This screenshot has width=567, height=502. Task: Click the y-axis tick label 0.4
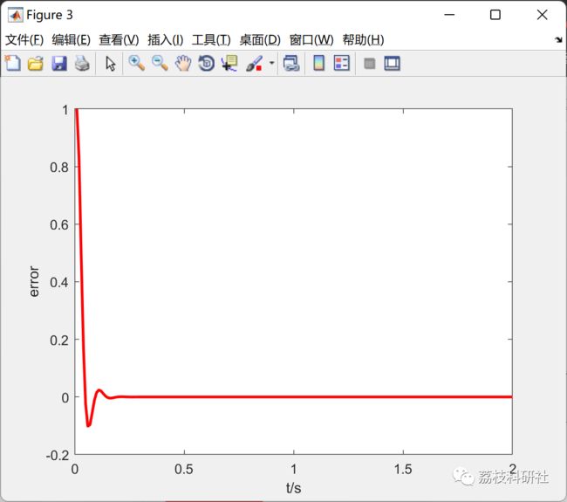(x=59, y=282)
